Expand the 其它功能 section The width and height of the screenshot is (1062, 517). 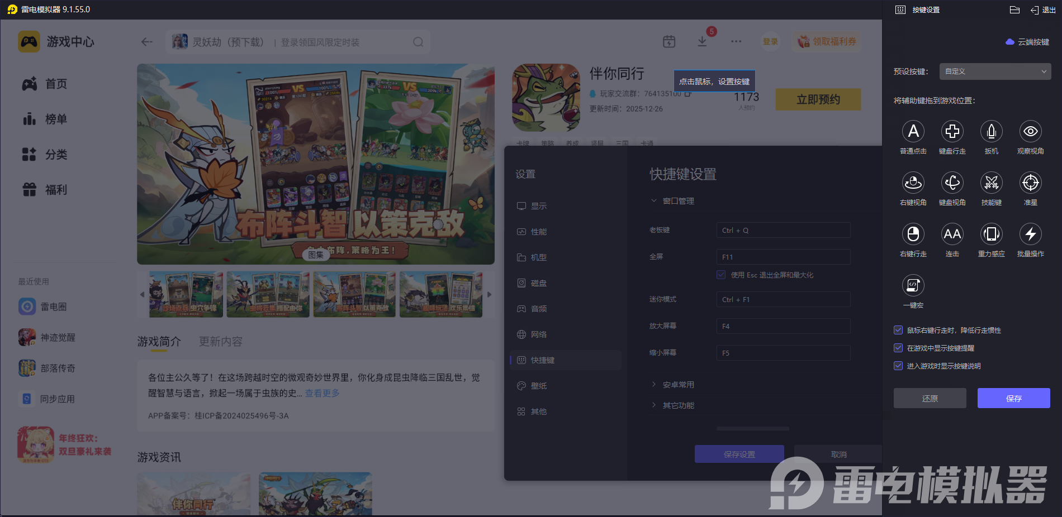pos(672,405)
